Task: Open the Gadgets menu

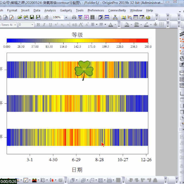Action: pyautogui.click(x=66, y=10)
